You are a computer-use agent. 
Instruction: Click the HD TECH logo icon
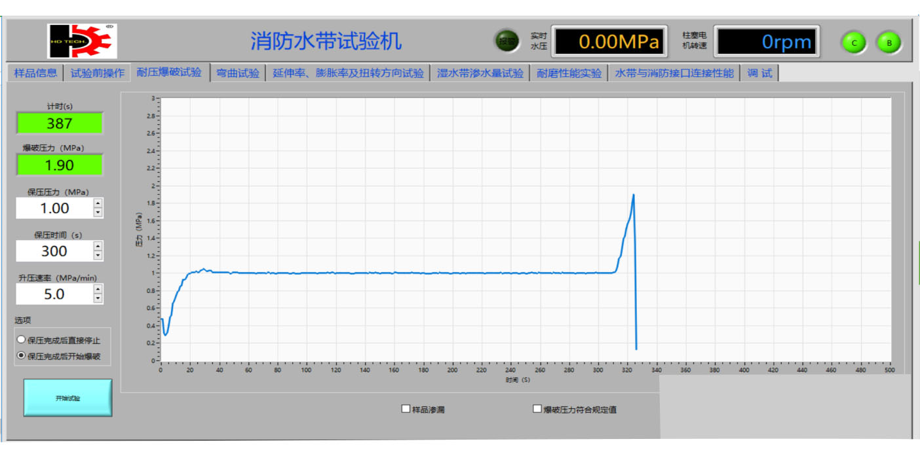coord(82,41)
